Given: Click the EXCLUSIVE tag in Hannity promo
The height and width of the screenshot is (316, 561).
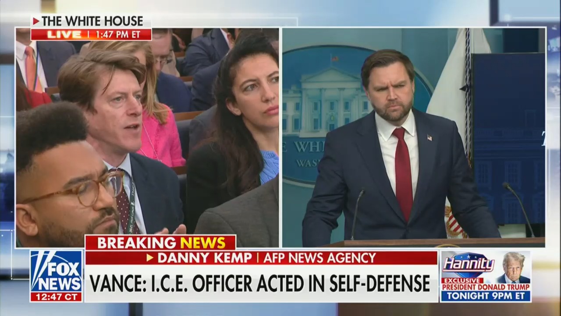Looking at the screenshot, I should pyautogui.click(x=462, y=280).
